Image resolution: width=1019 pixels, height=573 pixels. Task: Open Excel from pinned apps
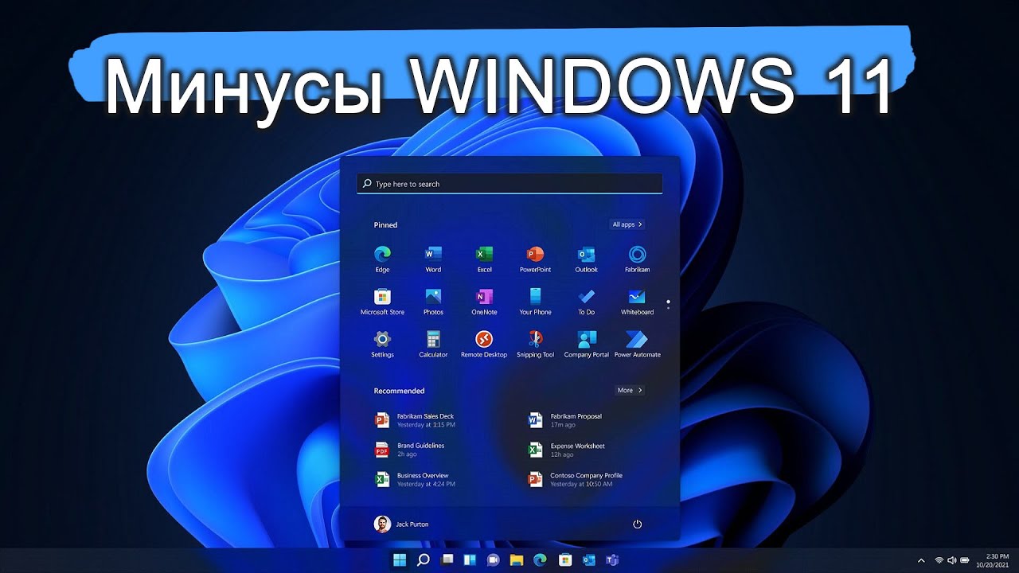click(x=484, y=259)
